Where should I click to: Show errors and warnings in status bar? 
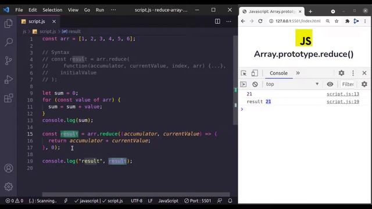(x=15, y=201)
